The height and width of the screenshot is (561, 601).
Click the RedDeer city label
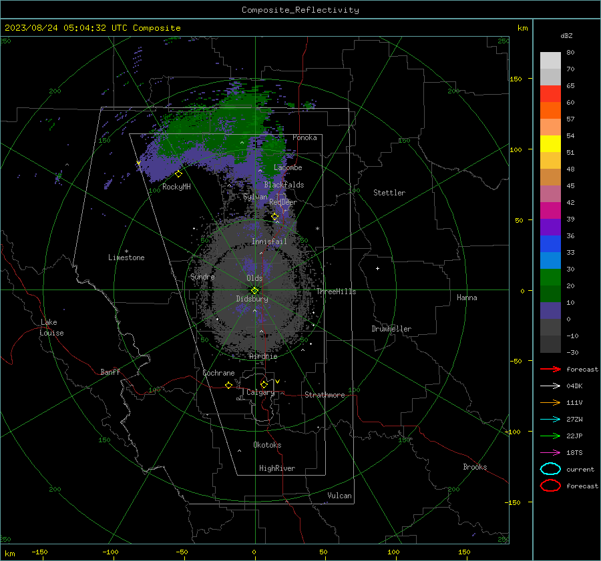[x=283, y=202]
